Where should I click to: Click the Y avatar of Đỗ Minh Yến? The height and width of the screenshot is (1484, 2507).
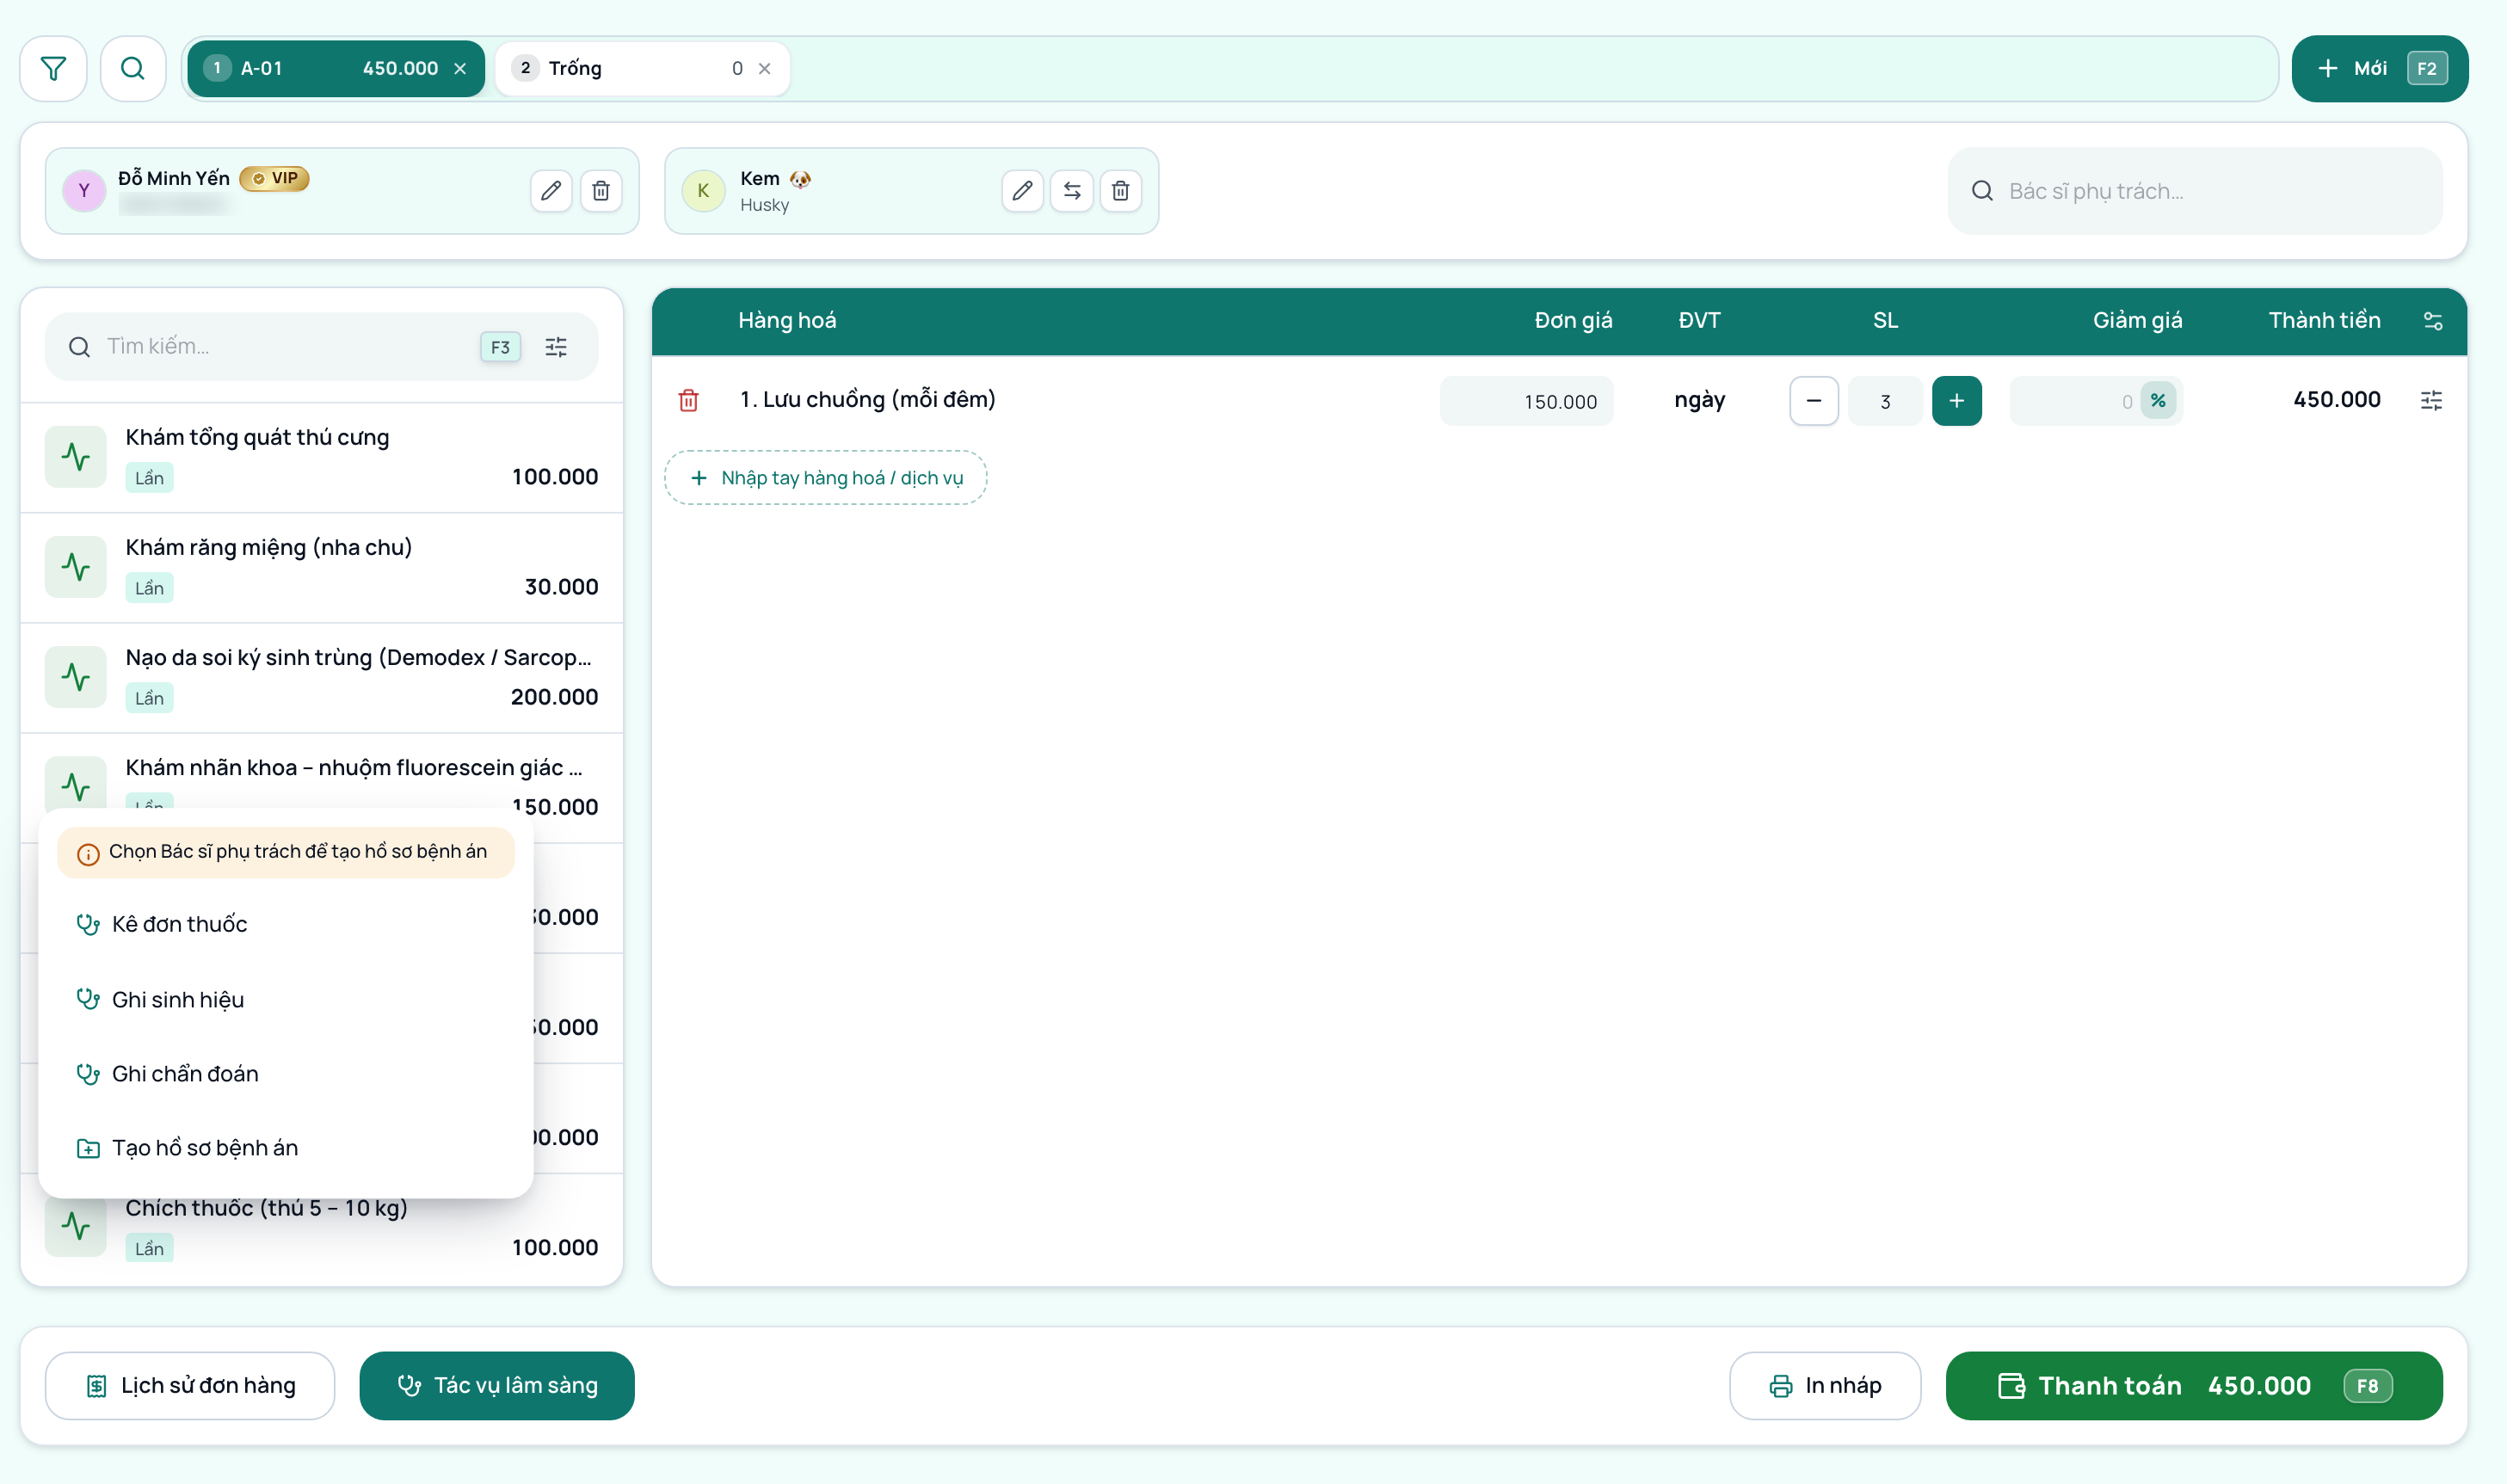pos(84,191)
